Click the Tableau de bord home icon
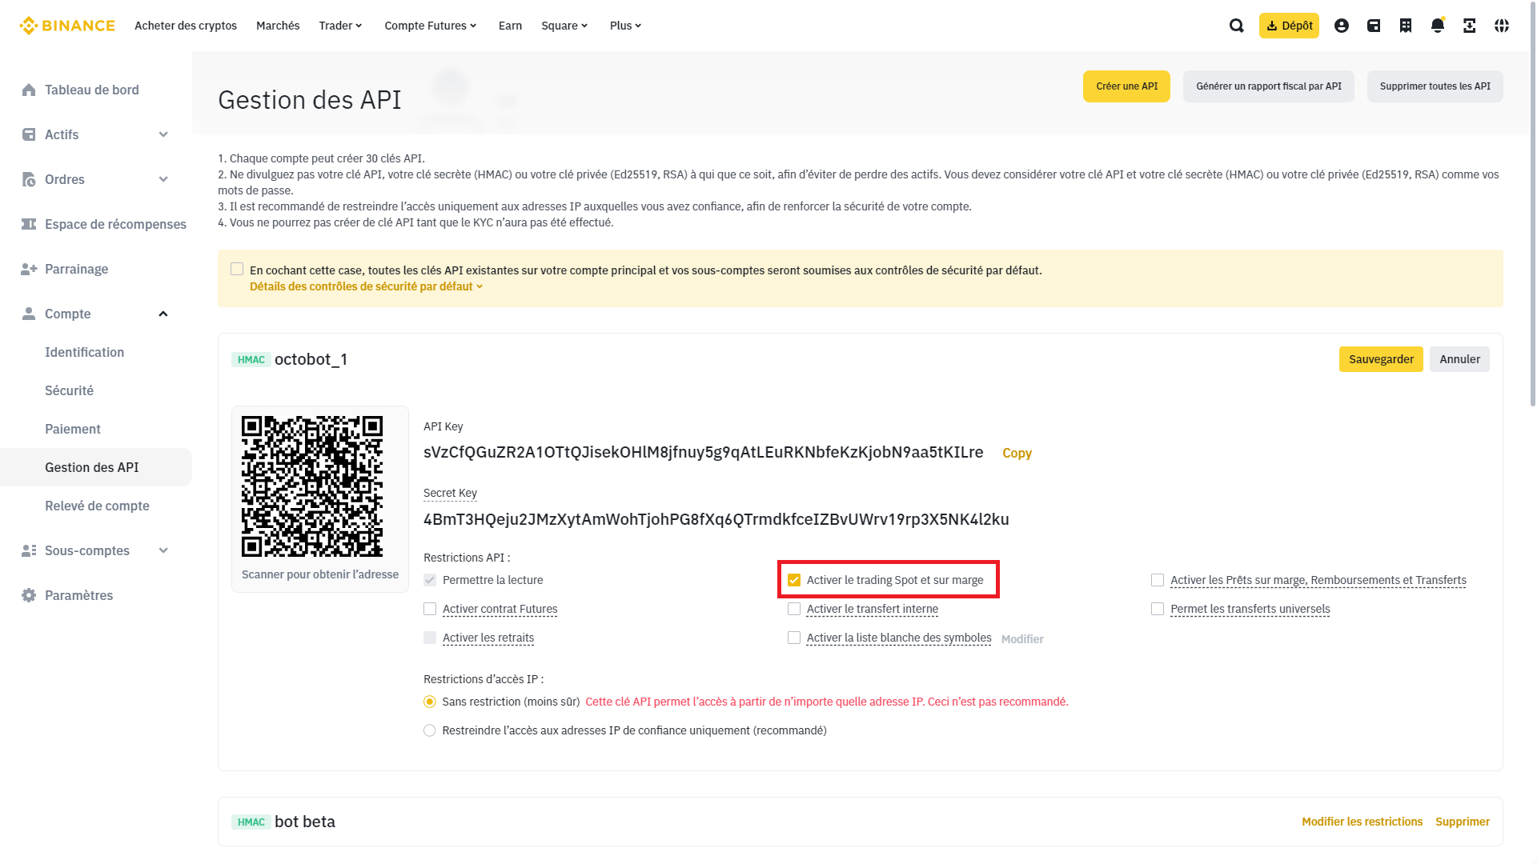Image resolution: width=1537 pixels, height=864 pixels. [29, 90]
